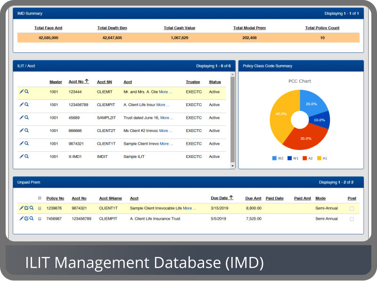Click the Total Cash Value heading
377x281 pixels.
pyautogui.click(x=179, y=28)
